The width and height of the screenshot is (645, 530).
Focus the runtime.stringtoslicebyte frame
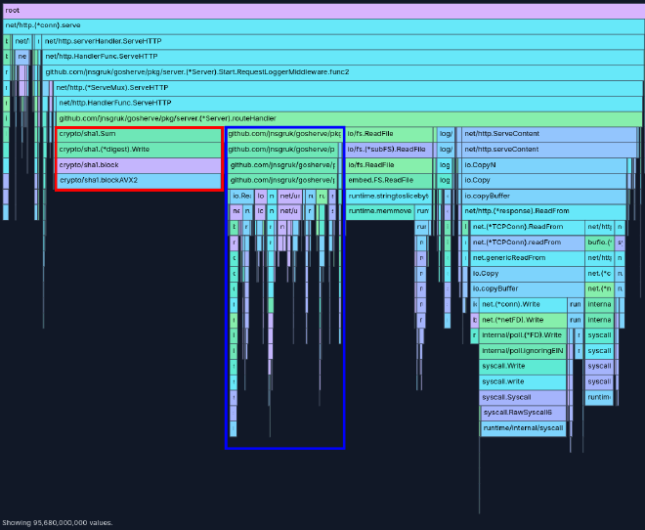388,196
